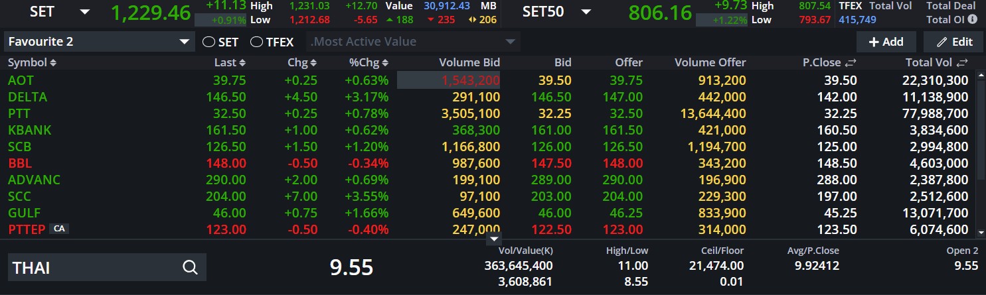Open the SET50 index dropdown arrow
The width and height of the screenshot is (986, 295).
tap(586, 12)
